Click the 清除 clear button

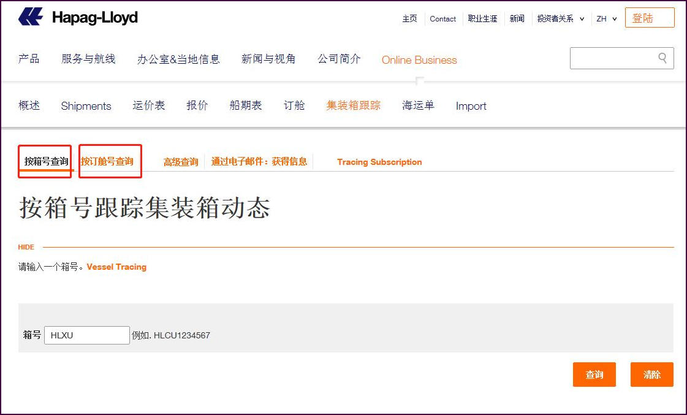pyautogui.click(x=652, y=375)
